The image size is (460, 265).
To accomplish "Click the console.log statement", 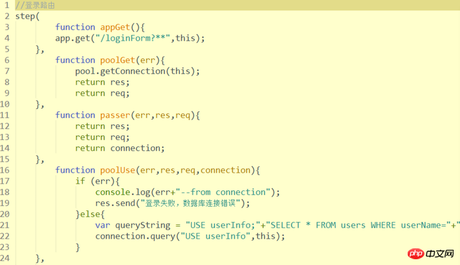I will pos(120,192).
